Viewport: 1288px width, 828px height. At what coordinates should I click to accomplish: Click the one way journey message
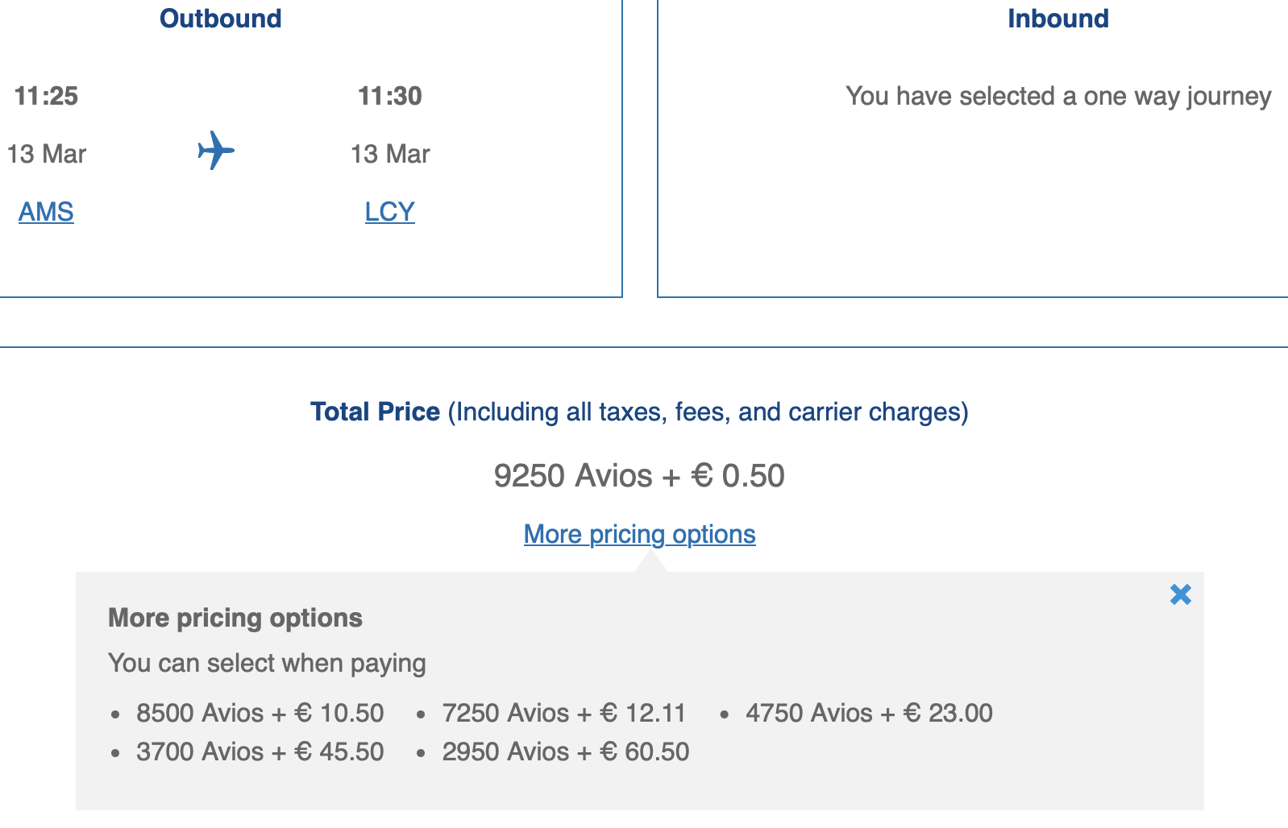click(1057, 96)
